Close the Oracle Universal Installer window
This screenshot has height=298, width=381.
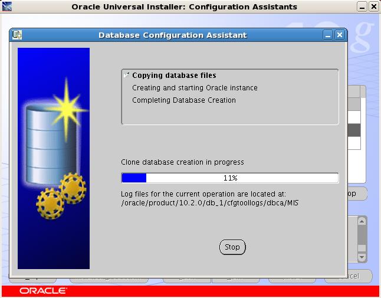click(374, 6)
